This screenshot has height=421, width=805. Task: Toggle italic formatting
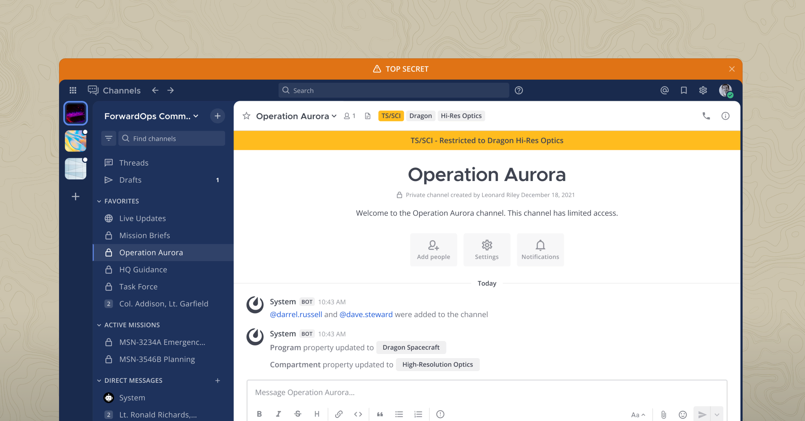pyautogui.click(x=278, y=414)
